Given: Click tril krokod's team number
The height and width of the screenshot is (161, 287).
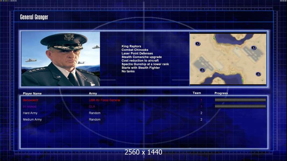Looking at the screenshot, I should pos(201,107).
